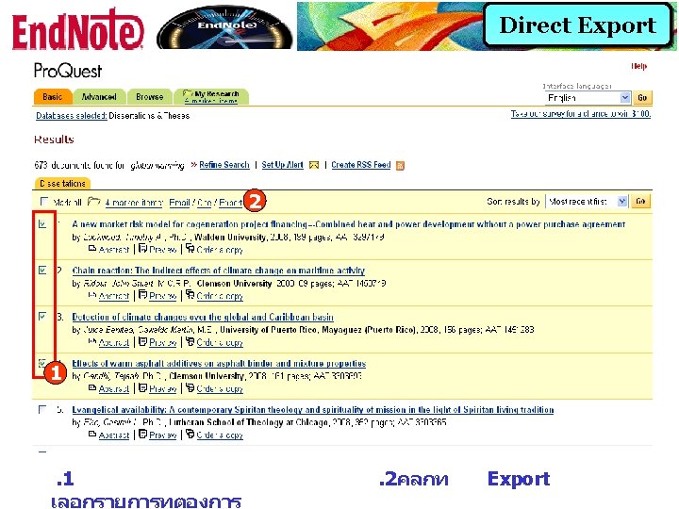Click Order a copy icon for cogeneration result
This screenshot has height=509, width=679.
(190, 249)
